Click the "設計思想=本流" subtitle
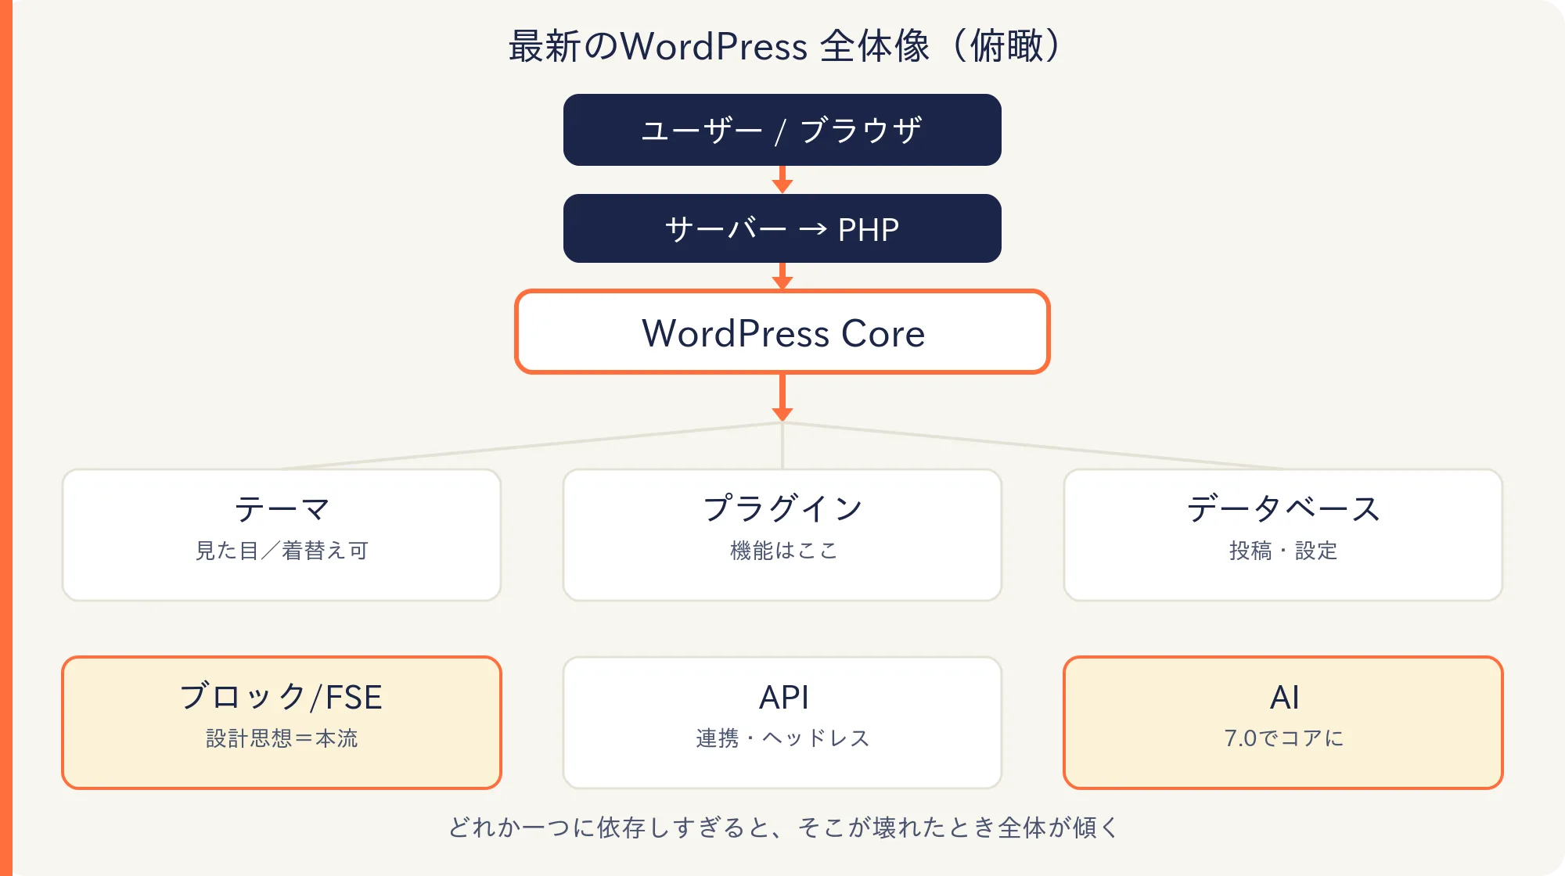Screen dimensions: 1565x876 [x=282, y=738]
